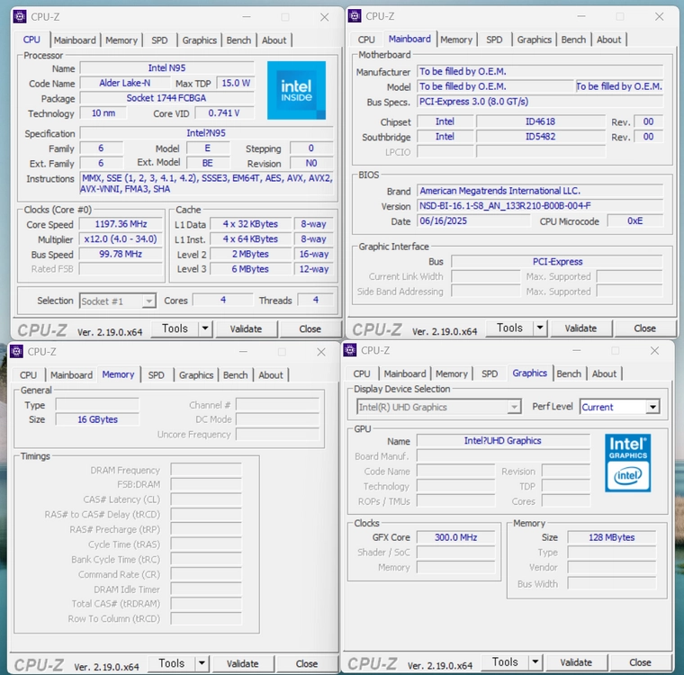Select Memory tab in the Mainboard window
This screenshot has width=684, height=675.
coord(456,40)
